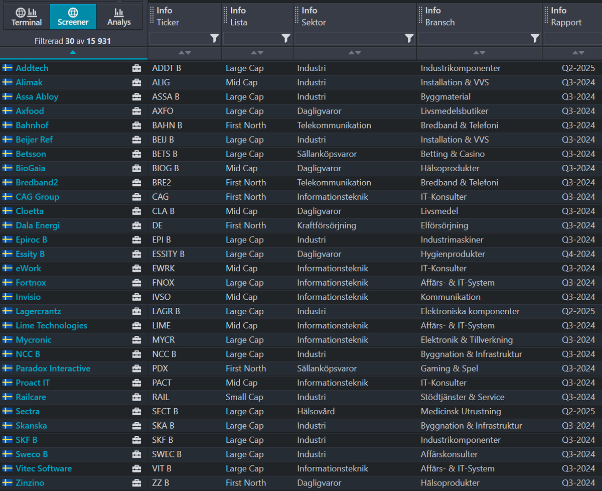Viewport: 602px width, 491px height.
Task: Click the company name column sort arrow
Action: click(x=73, y=52)
